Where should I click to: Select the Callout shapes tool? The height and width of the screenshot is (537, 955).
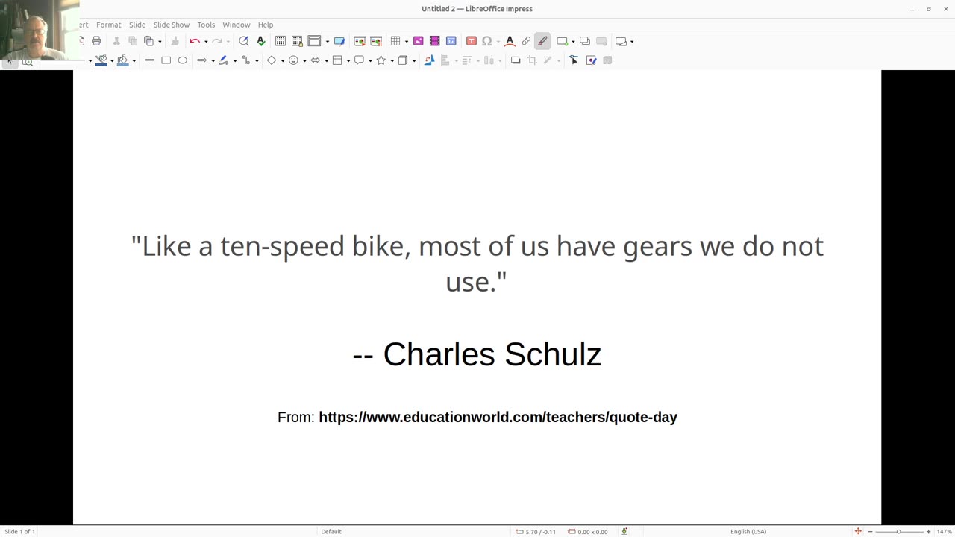tap(359, 60)
